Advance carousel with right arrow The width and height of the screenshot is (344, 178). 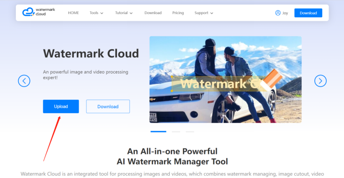(320, 81)
